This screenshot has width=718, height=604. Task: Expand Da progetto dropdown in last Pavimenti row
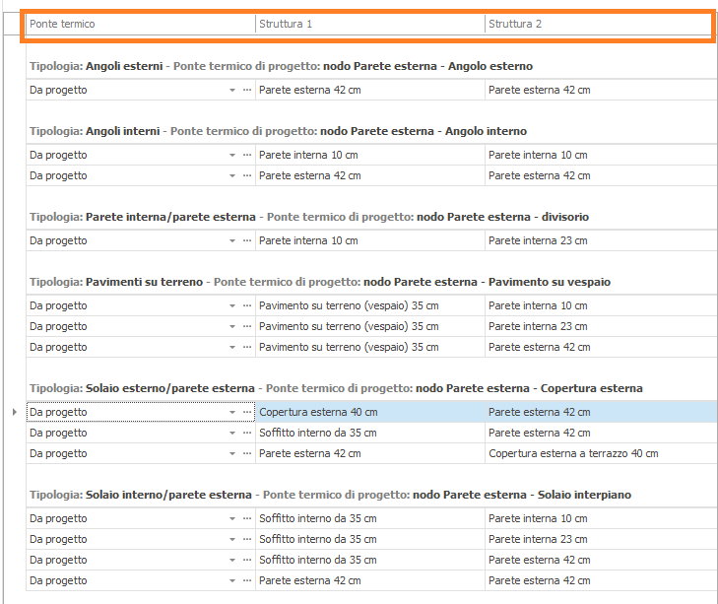click(232, 347)
